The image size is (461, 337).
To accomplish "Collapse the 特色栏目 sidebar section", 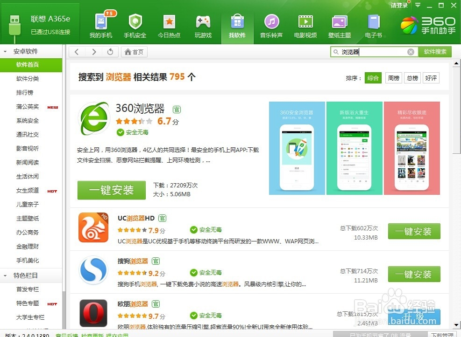I will 5,275.
